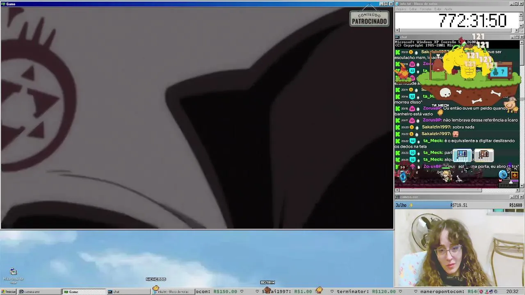525x295 pixels.
Task: Click the chat horizontal scrollbar right arrow
Action: click(517, 190)
